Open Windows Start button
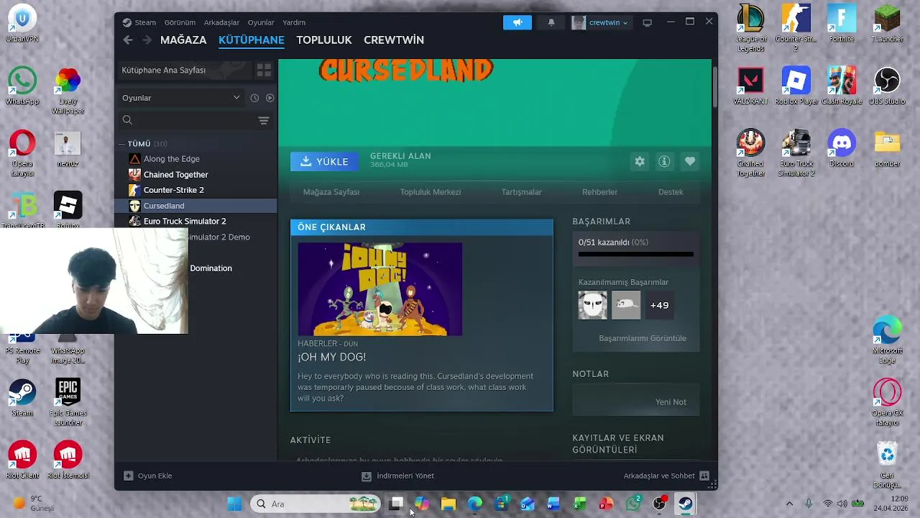The height and width of the screenshot is (518, 920). click(x=234, y=504)
